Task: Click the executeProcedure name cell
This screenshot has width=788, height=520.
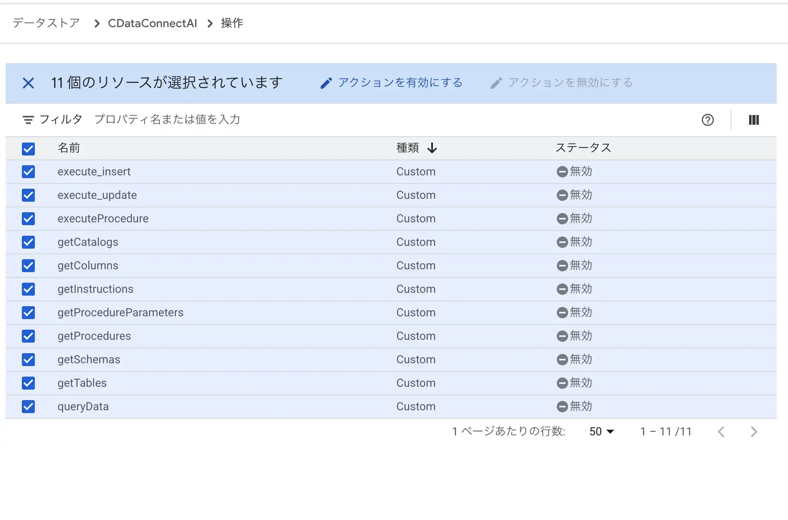Action: pos(103,219)
